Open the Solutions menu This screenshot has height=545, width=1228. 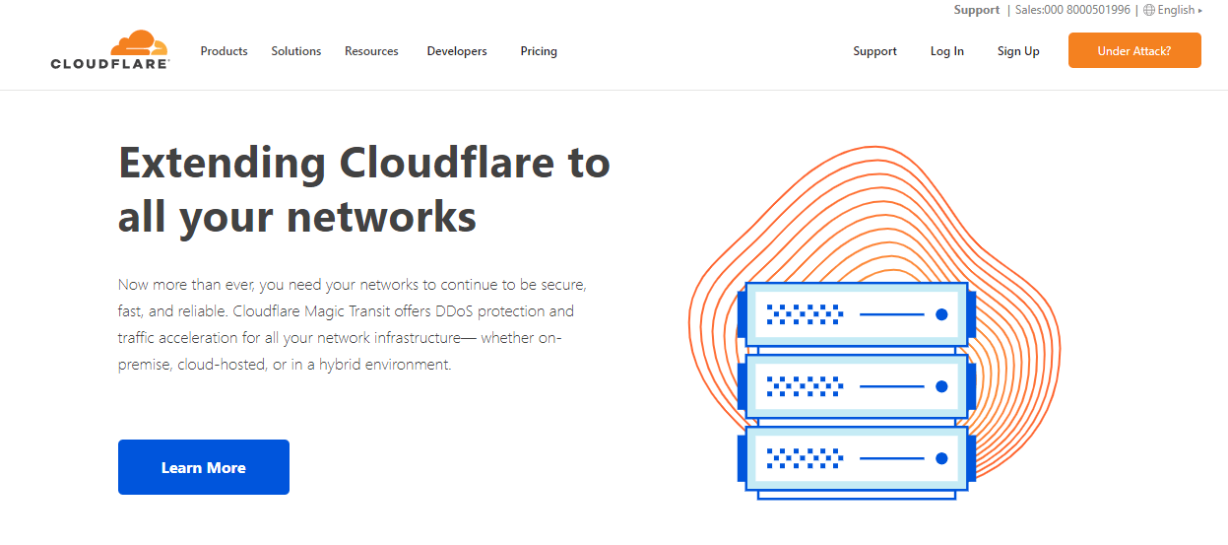(x=296, y=51)
